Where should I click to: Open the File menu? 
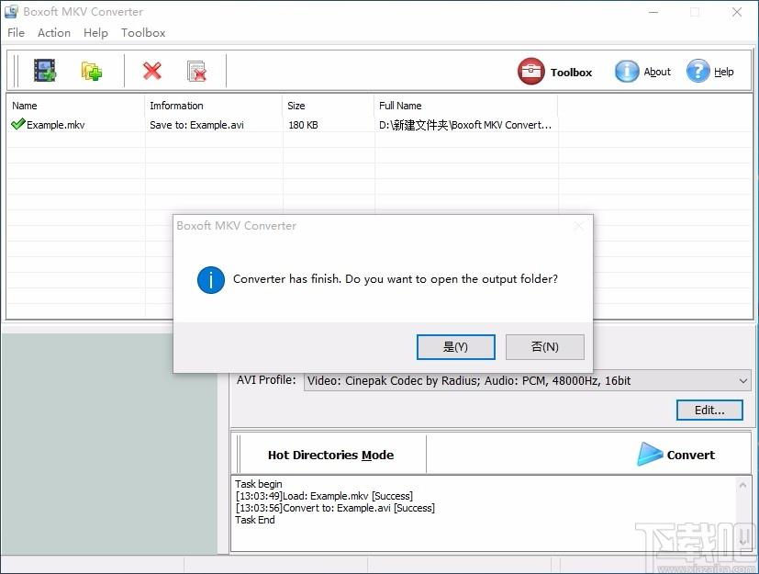16,32
